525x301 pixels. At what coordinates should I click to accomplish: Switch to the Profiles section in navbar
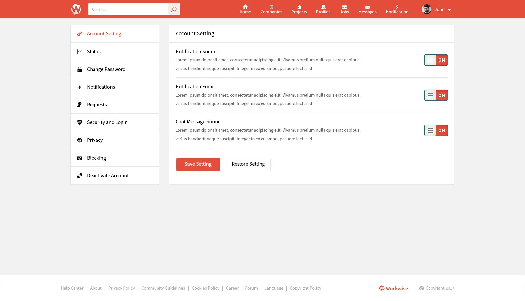323,9
